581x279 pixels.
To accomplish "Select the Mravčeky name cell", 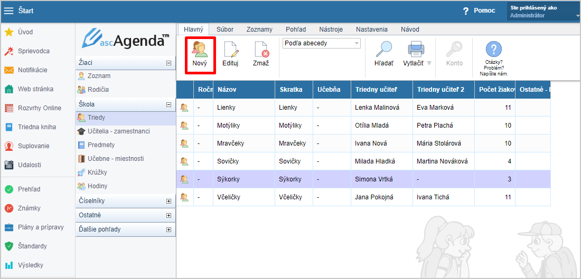I will tap(244, 143).
